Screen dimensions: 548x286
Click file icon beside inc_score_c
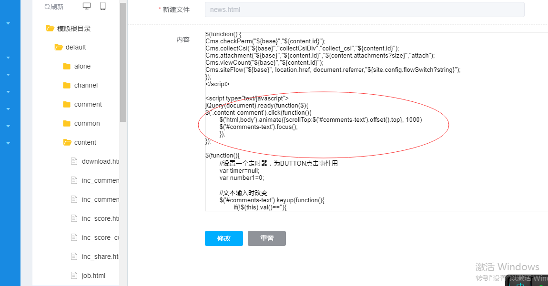(x=74, y=237)
